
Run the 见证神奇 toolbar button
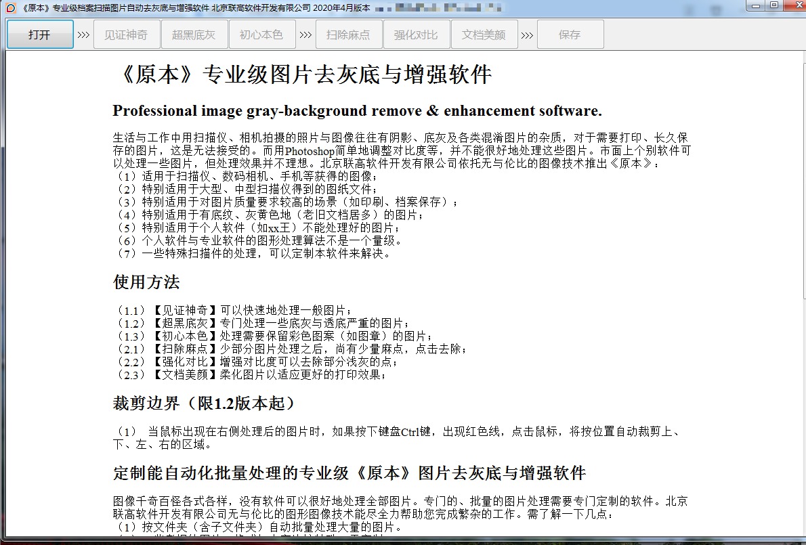pyautogui.click(x=127, y=35)
